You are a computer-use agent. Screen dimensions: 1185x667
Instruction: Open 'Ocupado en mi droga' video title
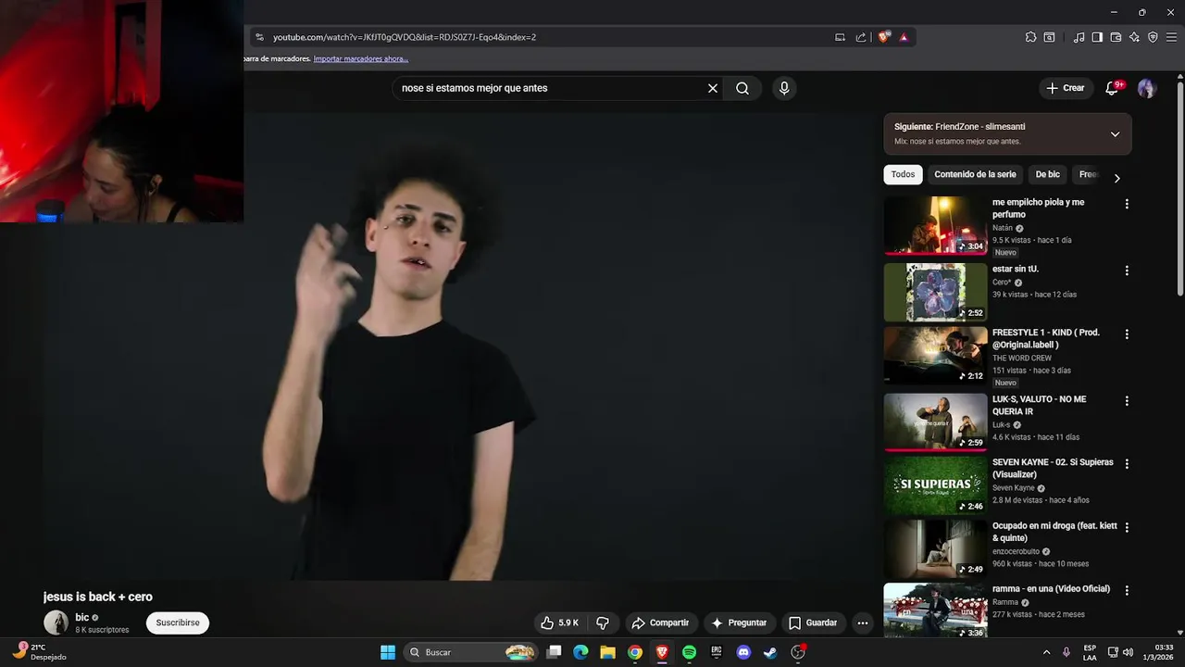click(1054, 532)
